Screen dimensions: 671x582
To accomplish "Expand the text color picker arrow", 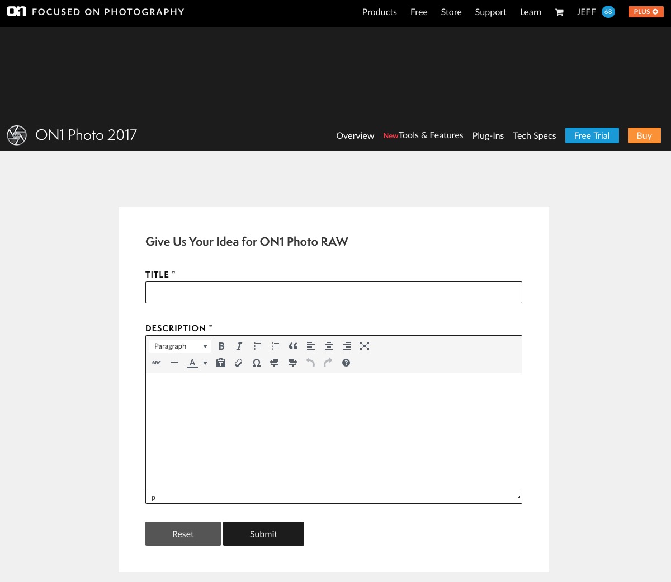I will pyautogui.click(x=205, y=363).
